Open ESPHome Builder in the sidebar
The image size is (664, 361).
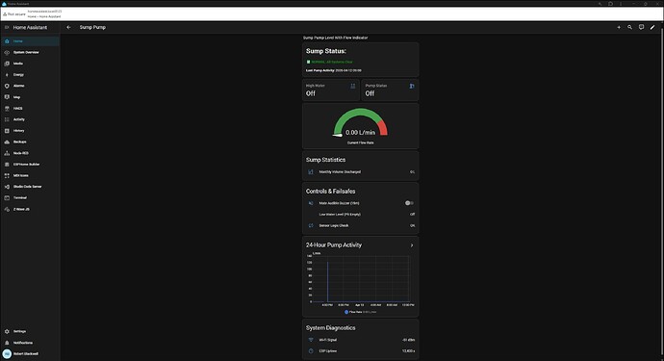point(30,164)
